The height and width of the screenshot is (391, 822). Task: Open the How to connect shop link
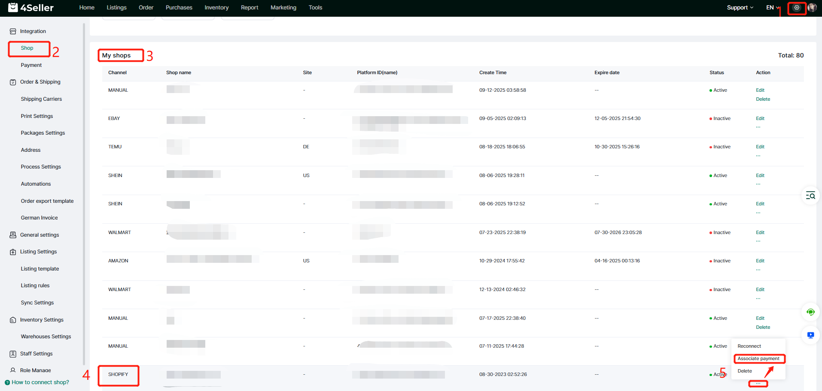[x=40, y=382]
